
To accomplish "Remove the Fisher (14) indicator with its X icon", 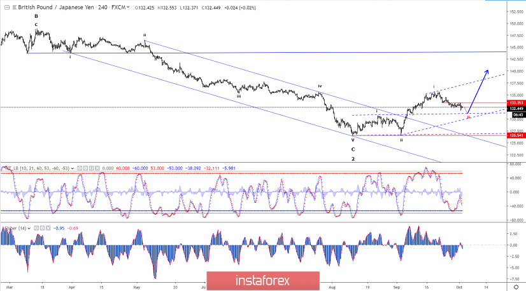I will pyautogui.click(x=48, y=228).
